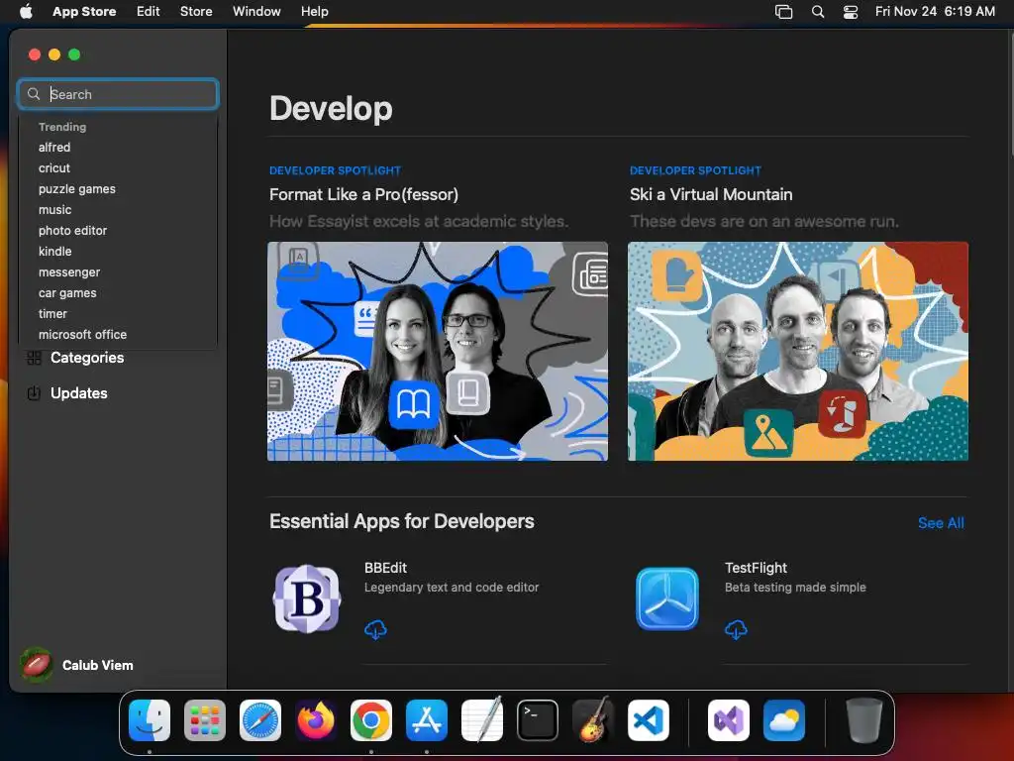Choose trending search 'cricut'
The width and height of the screenshot is (1014, 761).
click(54, 168)
